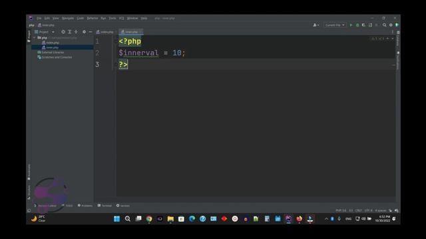426x239 pixels.
Task: Open Firefox from taskbar
Action: pyautogui.click(x=299, y=218)
